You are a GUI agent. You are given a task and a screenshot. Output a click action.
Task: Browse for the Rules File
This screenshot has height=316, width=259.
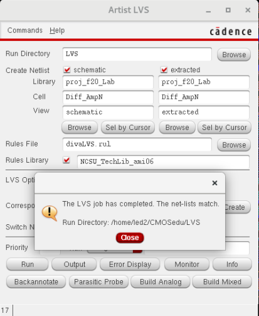[234, 145]
